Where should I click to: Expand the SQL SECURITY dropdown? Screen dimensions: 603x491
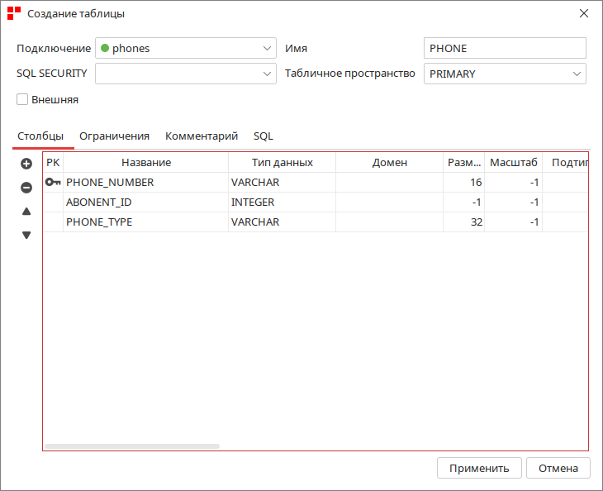tap(186, 74)
